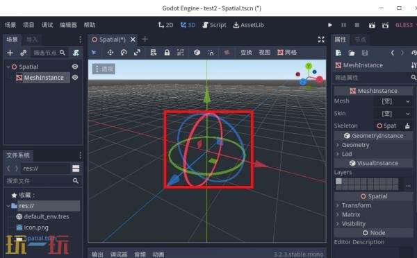
Task: Open the GLES3 renderer dropdown
Action: [406, 25]
